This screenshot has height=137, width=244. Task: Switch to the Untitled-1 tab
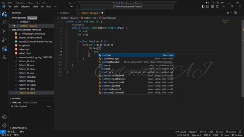[65, 13]
